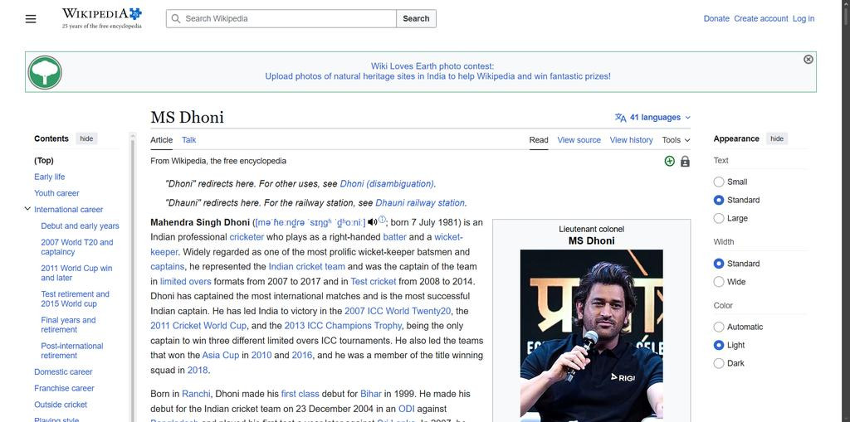Go to Test retirement and 2015 World cup
The width and height of the screenshot is (850, 422).
click(x=76, y=299)
